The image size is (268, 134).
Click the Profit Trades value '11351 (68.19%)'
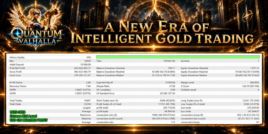tap(167, 104)
